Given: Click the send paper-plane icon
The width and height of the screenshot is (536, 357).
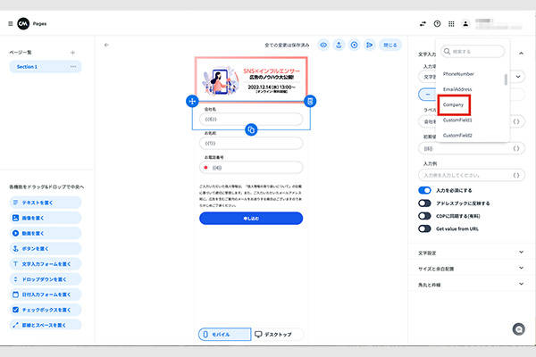Looking at the screenshot, I should coord(369,44).
